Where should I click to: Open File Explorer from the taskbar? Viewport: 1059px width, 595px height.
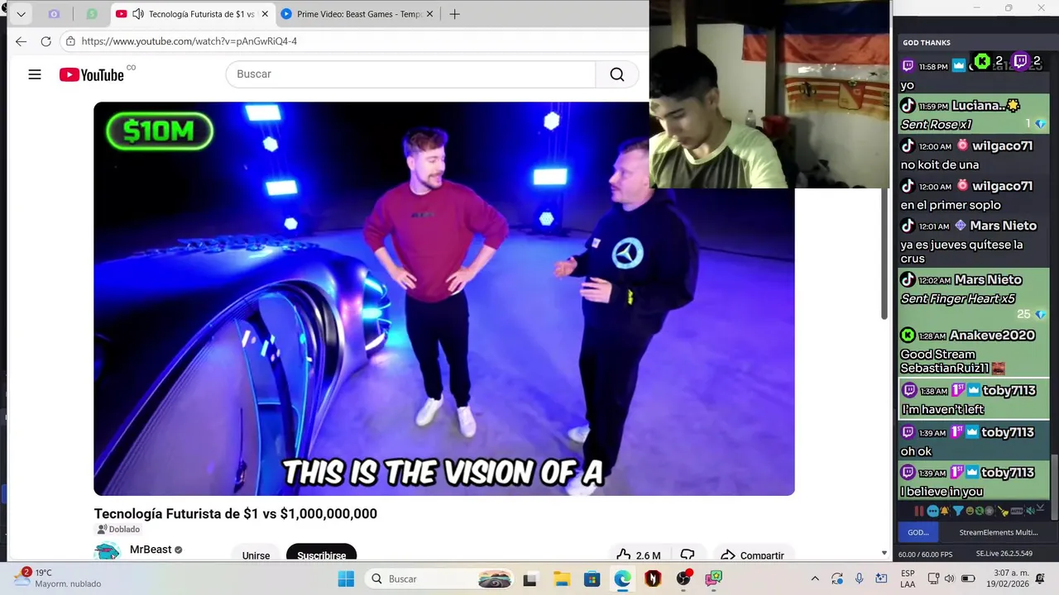click(561, 578)
